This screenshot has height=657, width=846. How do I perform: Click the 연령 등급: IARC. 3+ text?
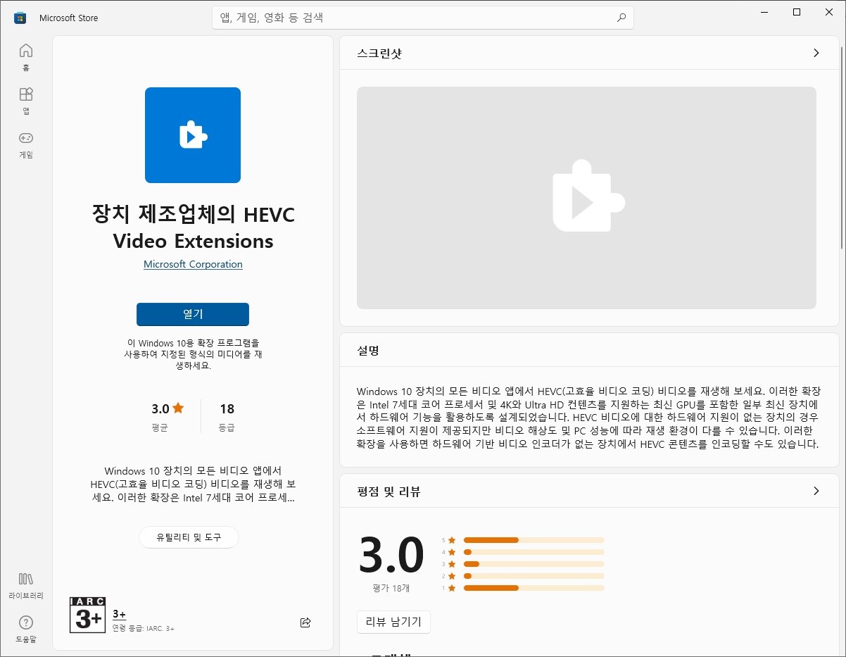tap(144, 627)
